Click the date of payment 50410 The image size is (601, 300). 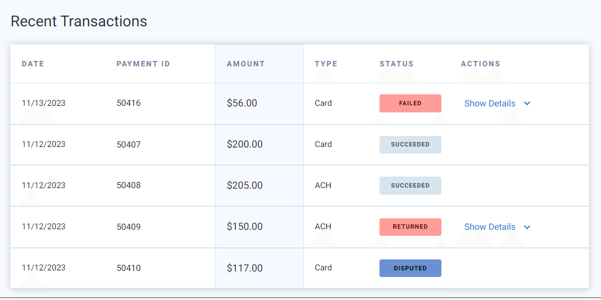44,268
